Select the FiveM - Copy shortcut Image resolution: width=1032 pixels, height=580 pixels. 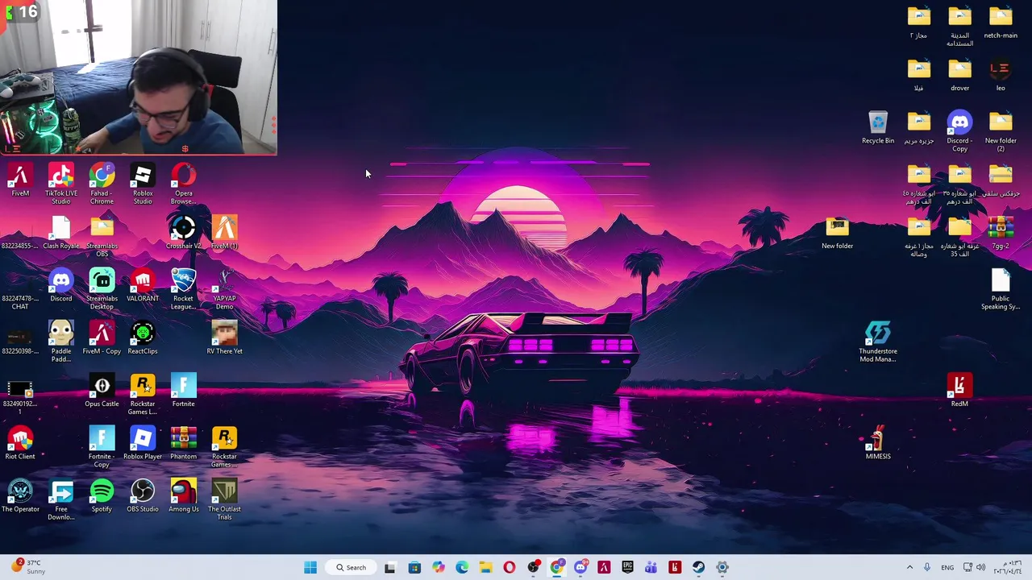(x=102, y=338)
